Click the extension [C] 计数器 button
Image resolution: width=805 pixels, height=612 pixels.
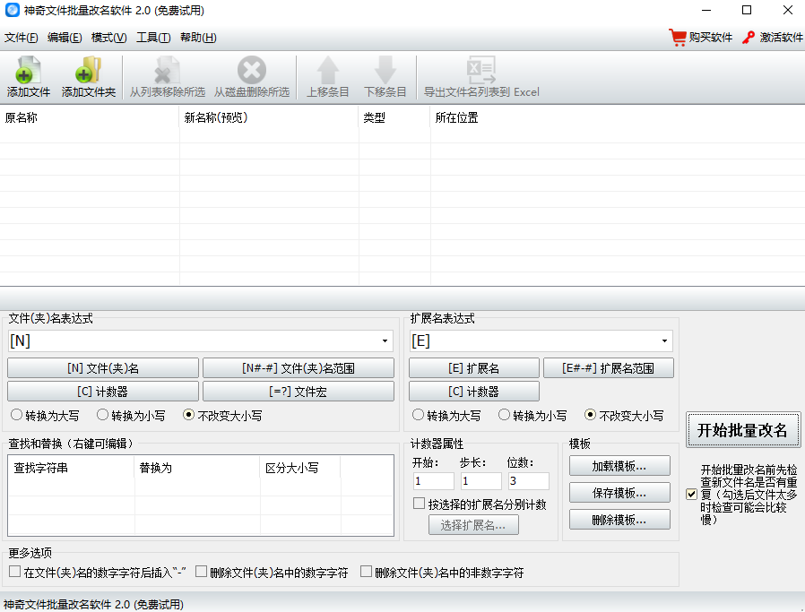474,392
